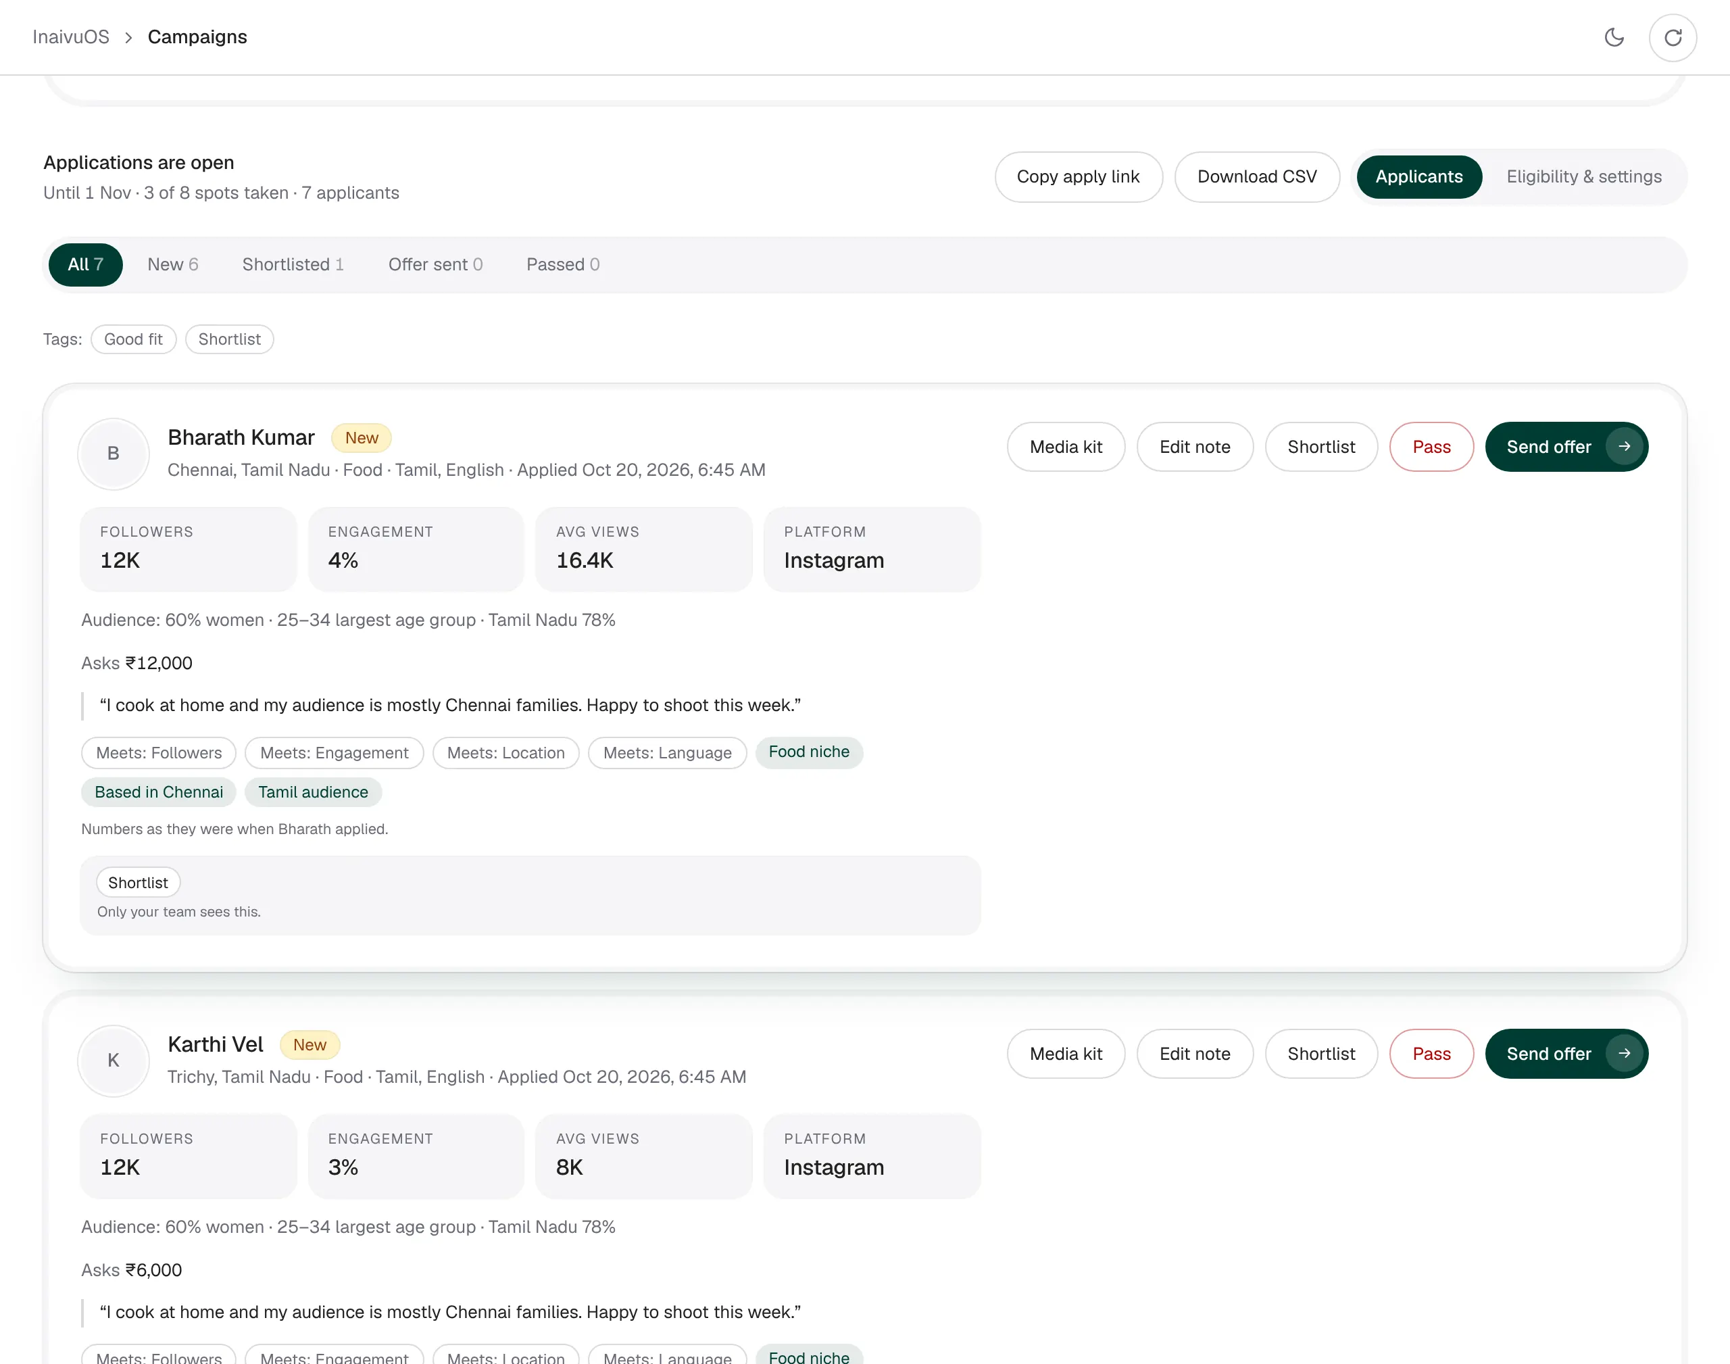Click arrow icon in Bharath's Send offer
The height and width of the screenshot is (1364, 1730).
(1624, 446)
